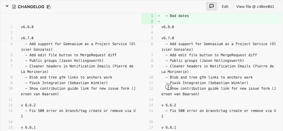Open the CHANGELOG file name link
Screen dimensions: 283x131
pyautogui.click(x=31, y=7)
